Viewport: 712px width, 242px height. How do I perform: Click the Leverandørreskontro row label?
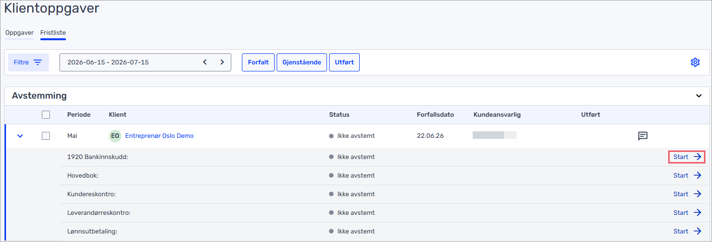pos(99,213)
